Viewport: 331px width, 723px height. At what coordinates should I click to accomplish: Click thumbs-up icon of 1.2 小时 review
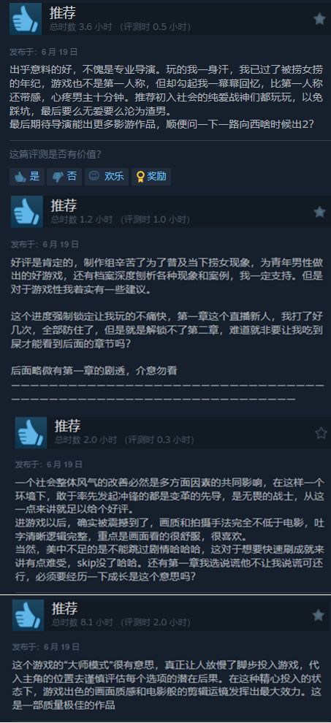click(x=27, y=212)
